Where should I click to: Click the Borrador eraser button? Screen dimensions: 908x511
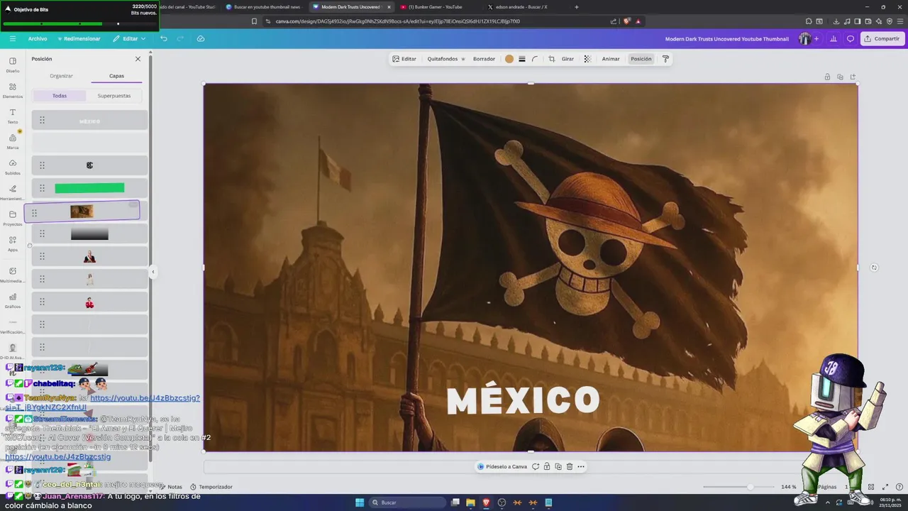point(484,59)
